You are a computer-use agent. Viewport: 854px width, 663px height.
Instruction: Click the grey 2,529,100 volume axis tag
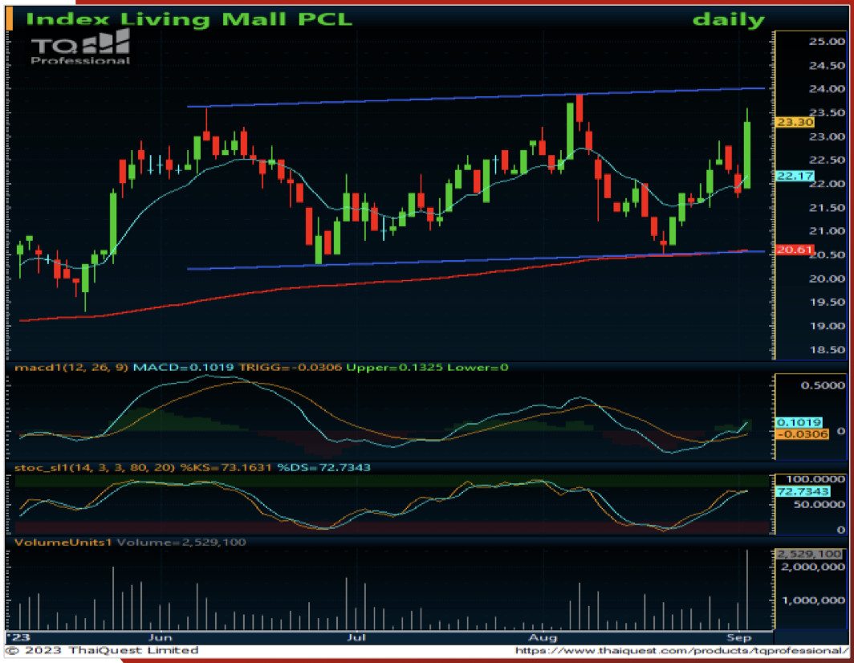pyautogui.click(x=809, y=554)
